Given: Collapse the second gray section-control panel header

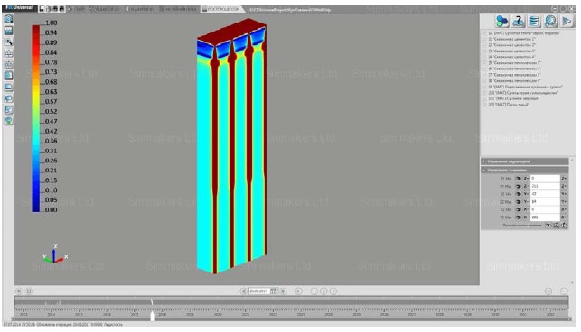Looking at the screenshot, I should (x=525, y=170).
